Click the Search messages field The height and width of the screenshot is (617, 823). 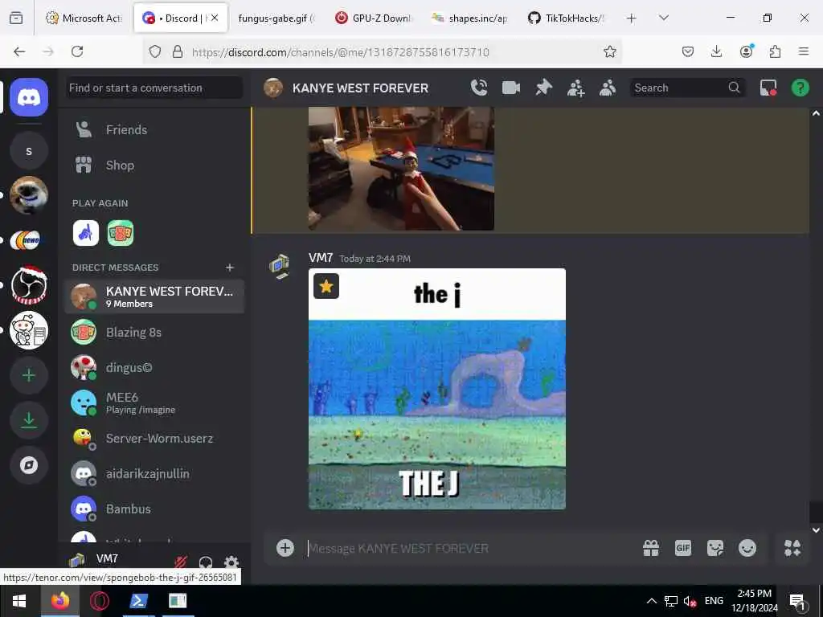click(x=688, y=88)
